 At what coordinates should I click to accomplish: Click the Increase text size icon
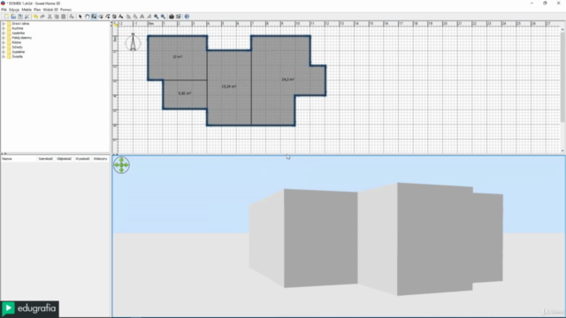(128, 17)
